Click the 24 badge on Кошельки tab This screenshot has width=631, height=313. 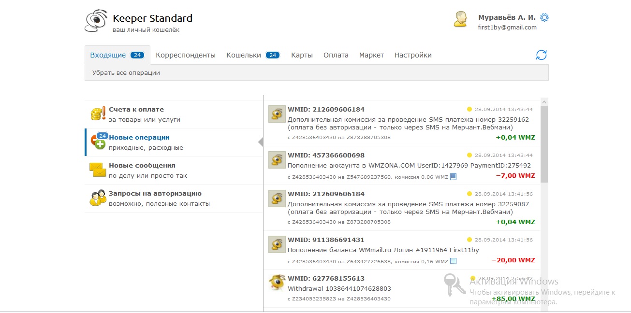(273, 55)
